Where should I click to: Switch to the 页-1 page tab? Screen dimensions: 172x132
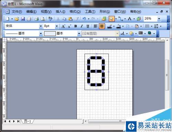[x=28, y=121]
